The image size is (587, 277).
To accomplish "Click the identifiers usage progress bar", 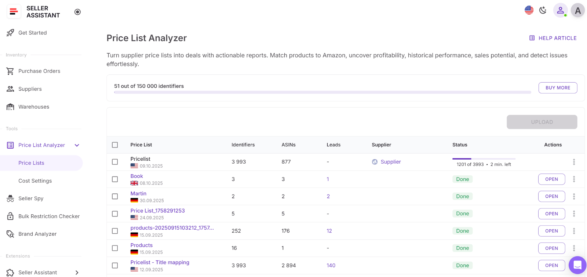I will 322,92.
